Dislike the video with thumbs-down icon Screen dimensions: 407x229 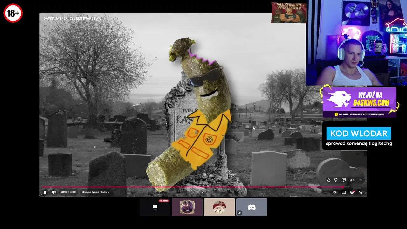336,180
